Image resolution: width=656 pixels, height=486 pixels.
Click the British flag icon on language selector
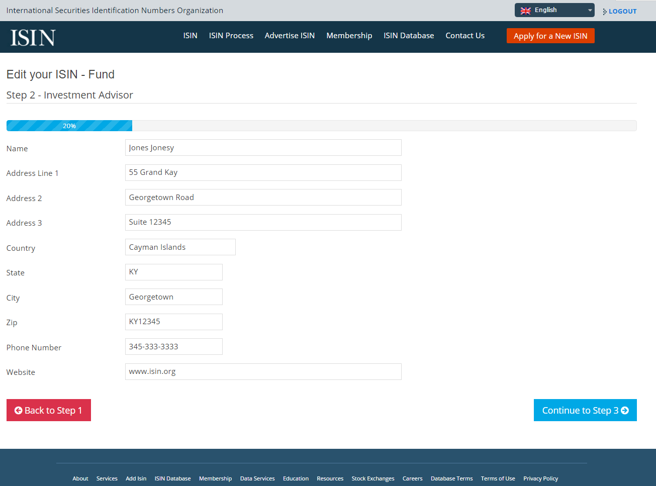[526, 10]
